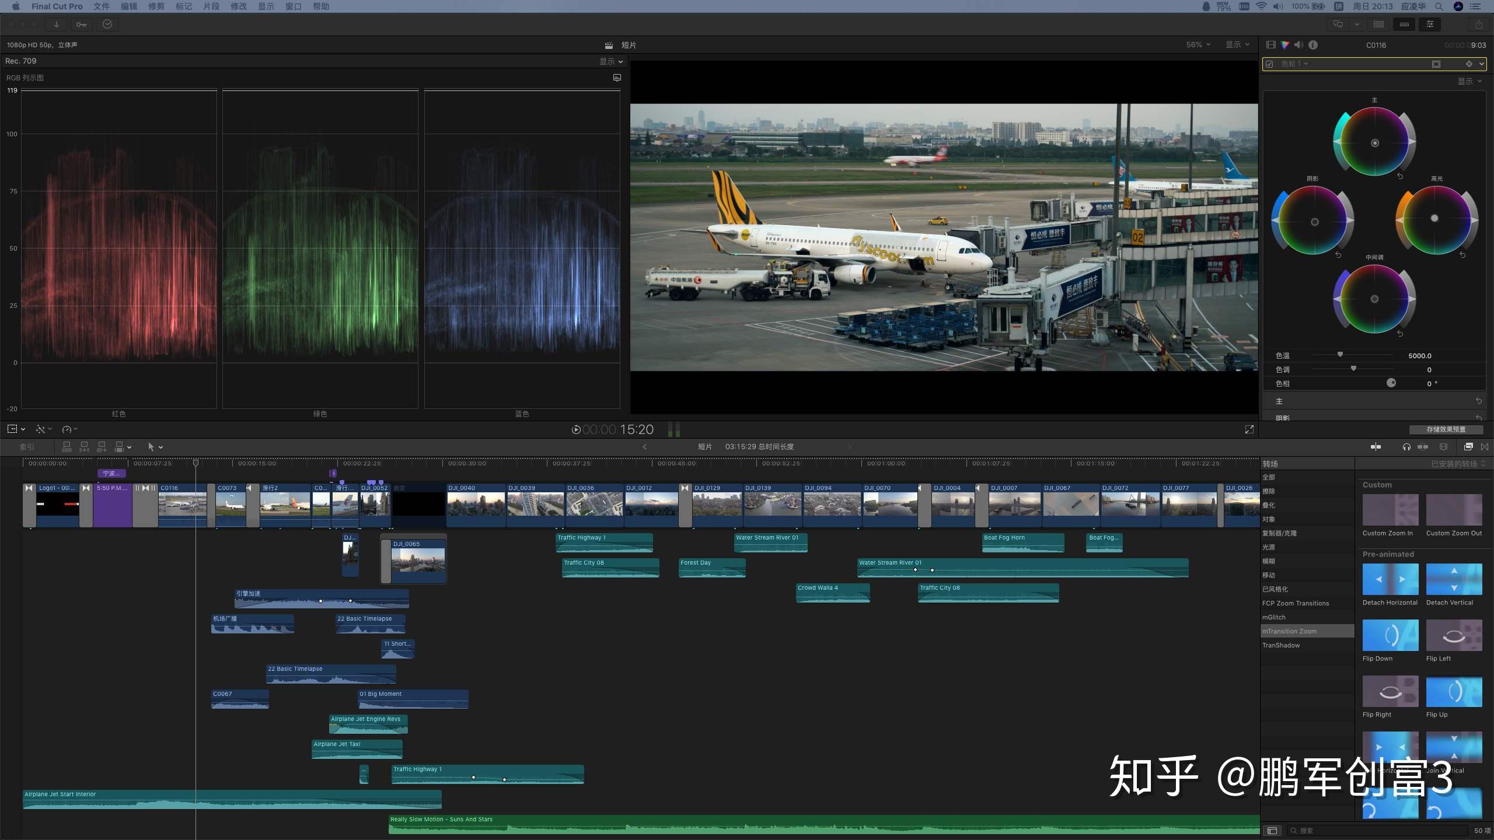
Task: Uncheck the 色轮 1 effect checkbox
Action: pyautogui.click(x=1270, y=64)
